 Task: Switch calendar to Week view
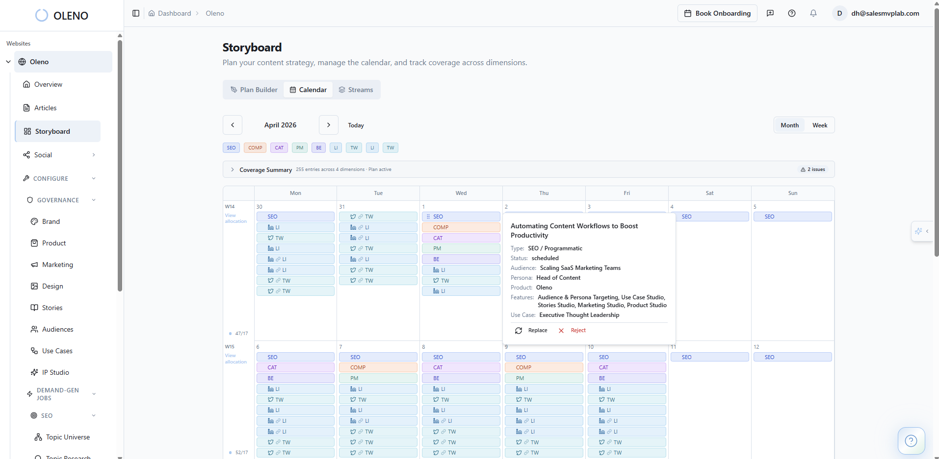(820, 125)
